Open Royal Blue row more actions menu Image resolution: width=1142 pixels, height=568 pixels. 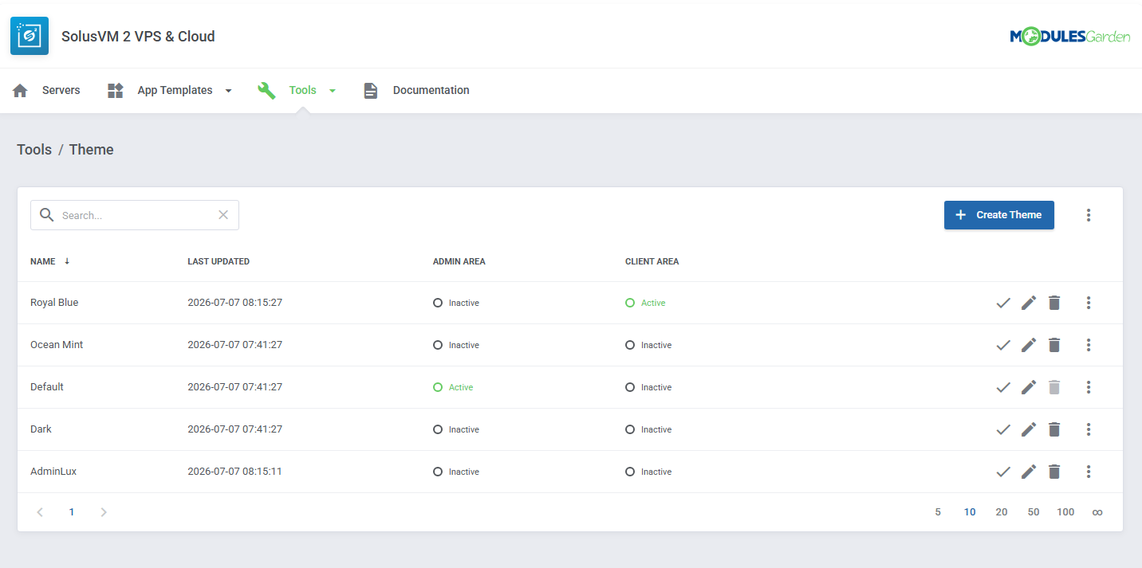coord(1089,303)
